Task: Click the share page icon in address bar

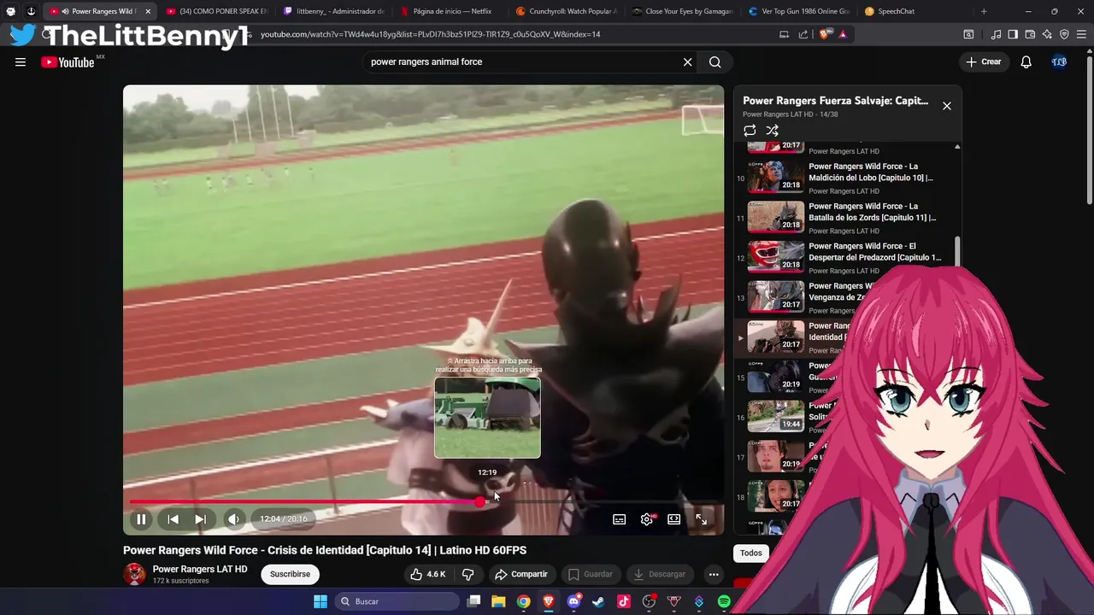Action: point(803,34)
